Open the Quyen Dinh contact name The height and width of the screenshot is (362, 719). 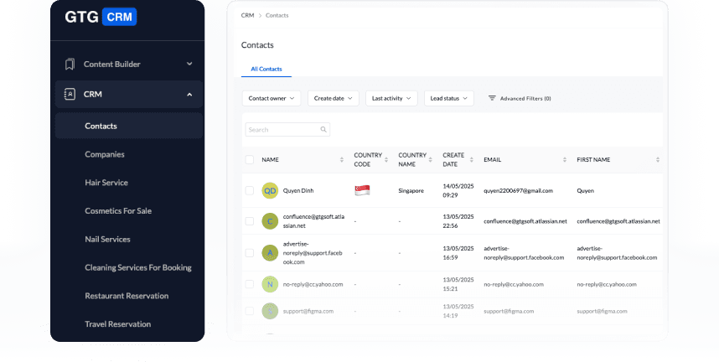(298, 191)
